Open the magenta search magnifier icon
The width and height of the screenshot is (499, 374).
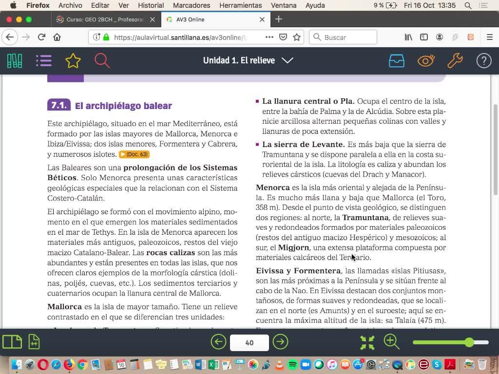click(x=102, y=60)
